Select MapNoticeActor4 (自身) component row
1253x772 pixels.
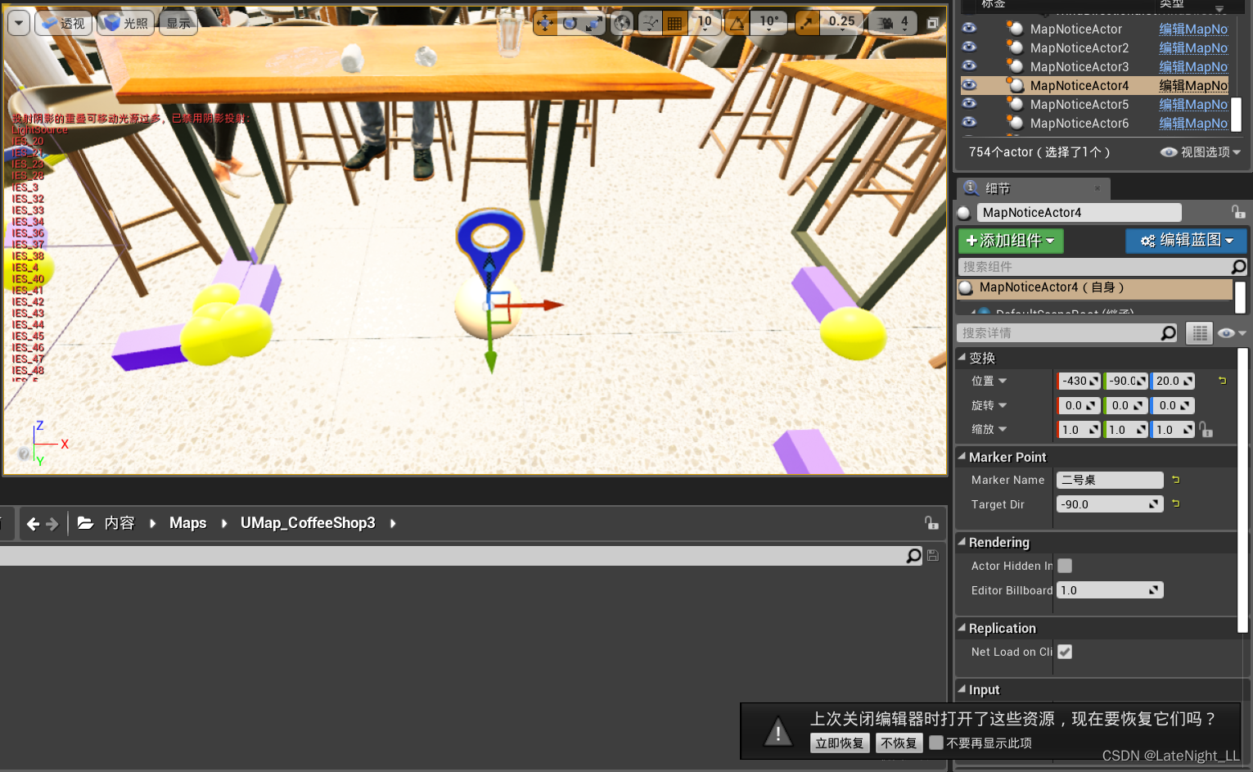pos(1095,287)
